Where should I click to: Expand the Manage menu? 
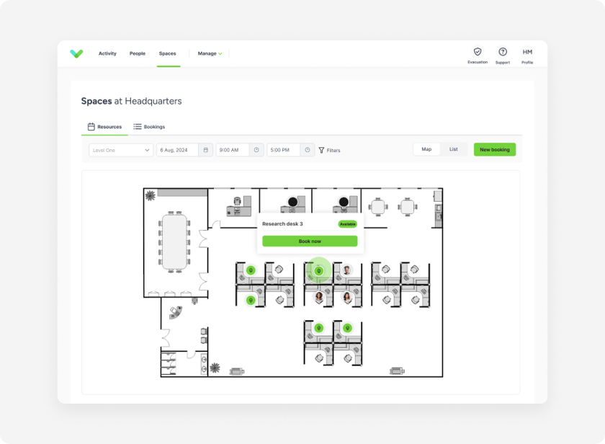click(x=210, y=53)
